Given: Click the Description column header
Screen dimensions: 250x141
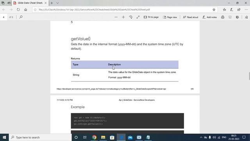Looking at the screenshot, I should click(114, 65).
